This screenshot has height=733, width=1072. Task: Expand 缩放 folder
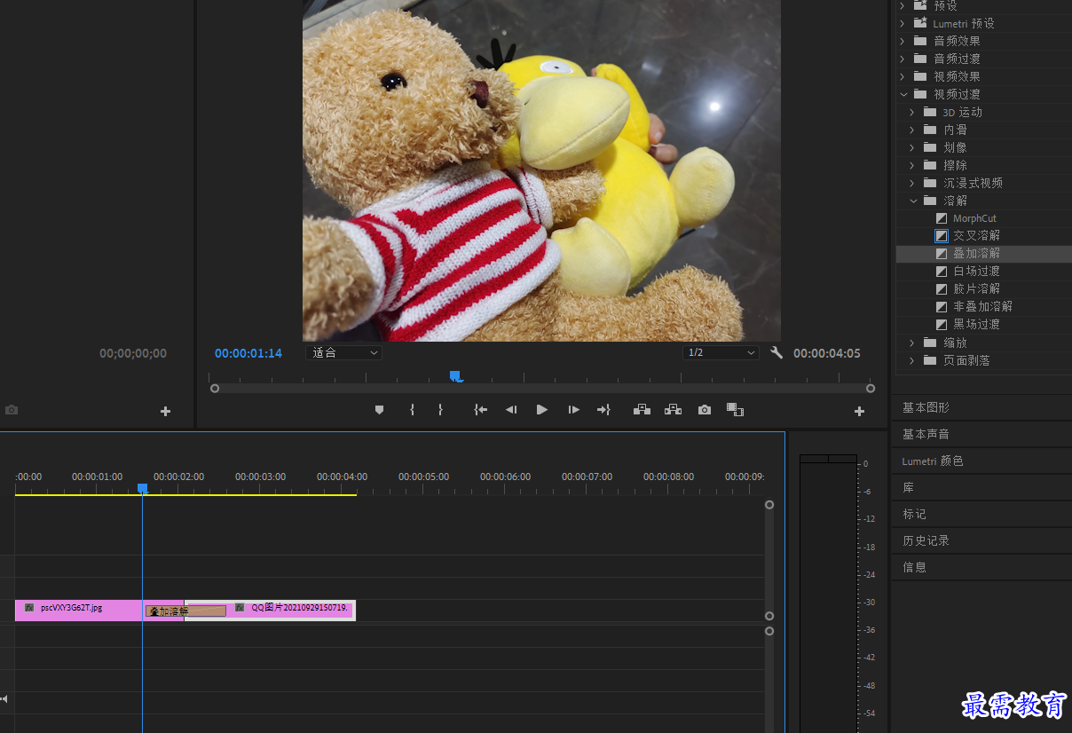point(913,343)
